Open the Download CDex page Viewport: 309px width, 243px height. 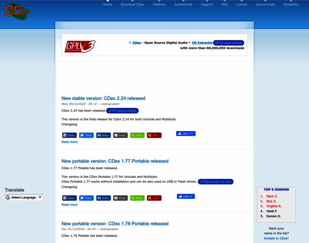click(133, 4)
